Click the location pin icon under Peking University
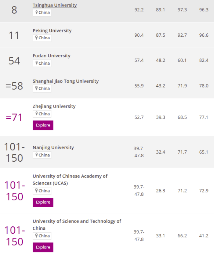Viewport: 214px width, 255px height. pos(37,37)
